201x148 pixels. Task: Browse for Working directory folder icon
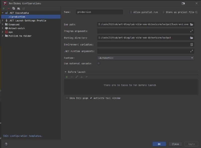pyautogui.click(x=192, y=38)
